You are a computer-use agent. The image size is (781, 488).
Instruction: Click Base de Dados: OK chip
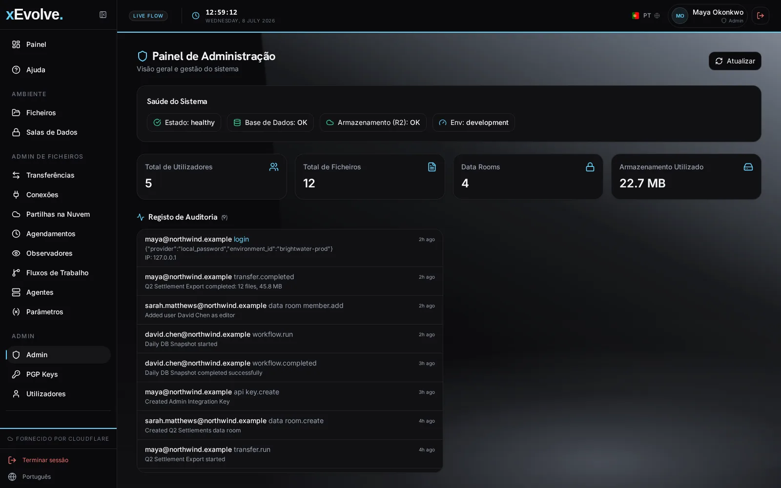(270, 122)
